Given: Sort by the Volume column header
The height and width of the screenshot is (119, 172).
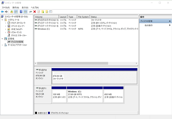Looking at the screenshot, I should (46, 17).
